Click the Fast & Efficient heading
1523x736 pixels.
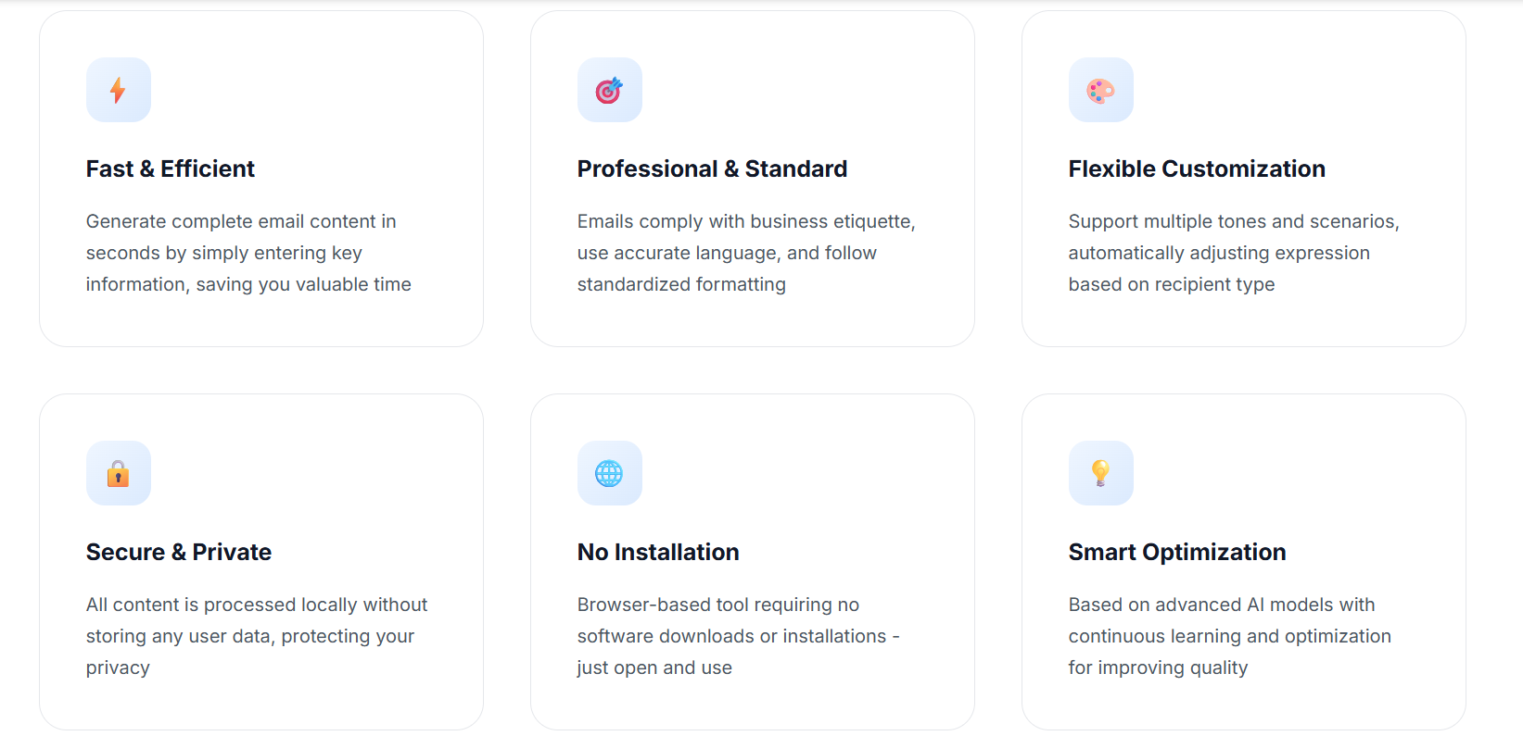coord(170,168)
